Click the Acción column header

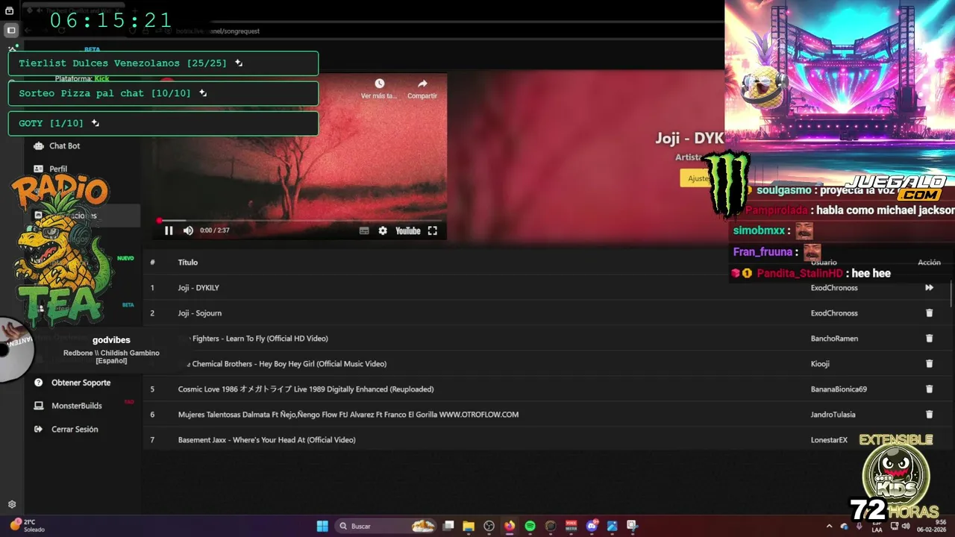pos(929,263)
